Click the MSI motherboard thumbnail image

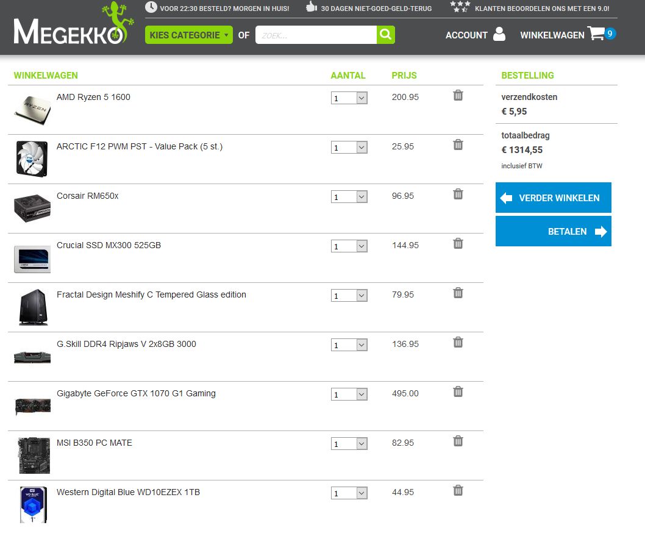coord(34,455)
